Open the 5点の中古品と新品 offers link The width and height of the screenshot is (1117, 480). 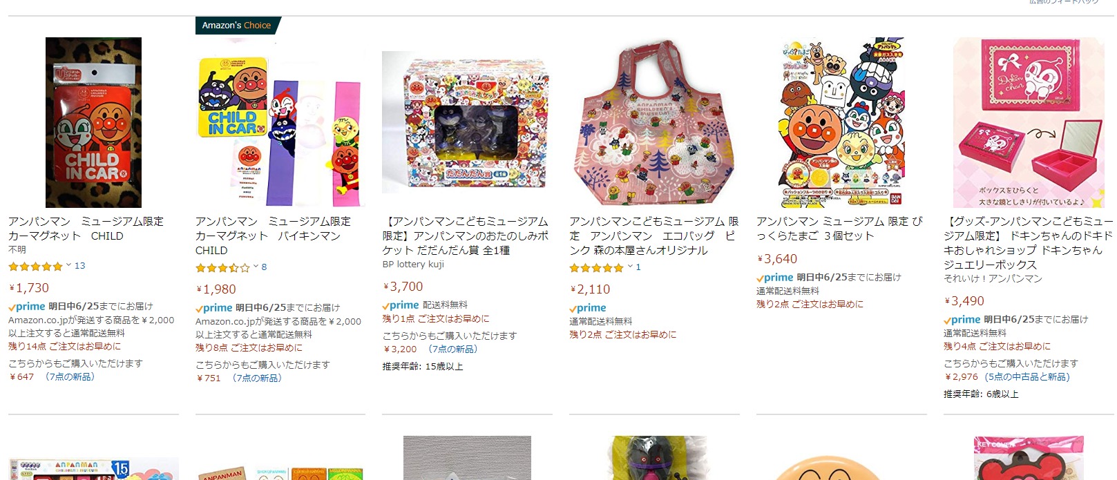(x=1027, y=377)
